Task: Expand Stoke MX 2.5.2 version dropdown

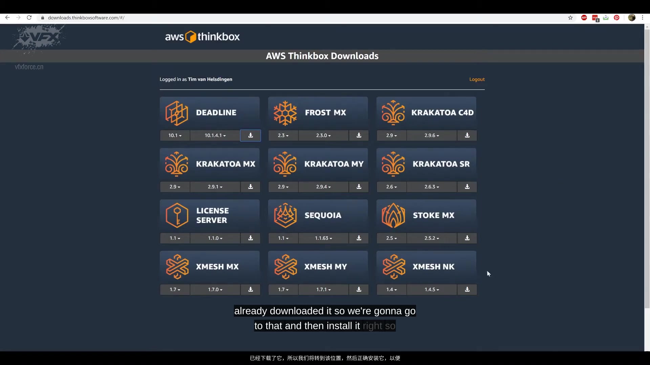Action: point(432,238)
